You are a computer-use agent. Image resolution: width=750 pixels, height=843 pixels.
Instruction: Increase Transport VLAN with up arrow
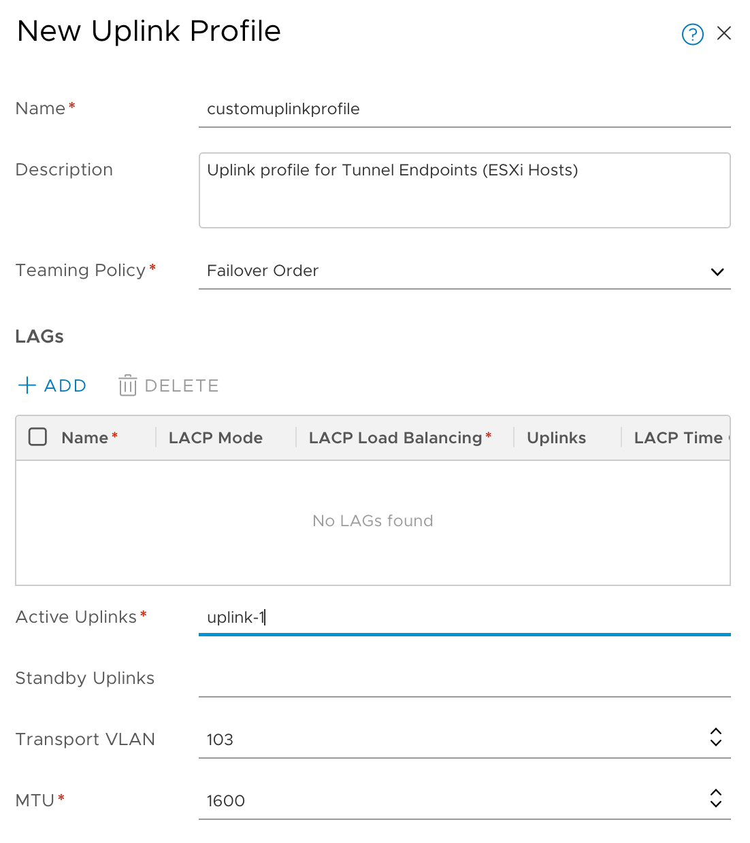(x=715, y=732)
